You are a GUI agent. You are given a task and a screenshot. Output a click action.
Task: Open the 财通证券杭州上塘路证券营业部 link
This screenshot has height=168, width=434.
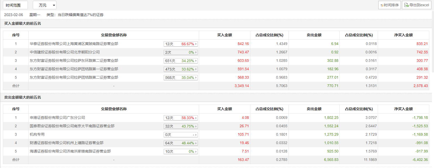(66, 143)
